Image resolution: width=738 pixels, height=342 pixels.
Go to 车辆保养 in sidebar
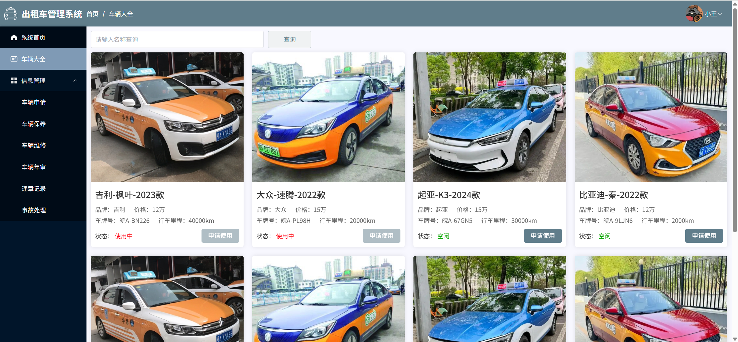click(34, 124)
